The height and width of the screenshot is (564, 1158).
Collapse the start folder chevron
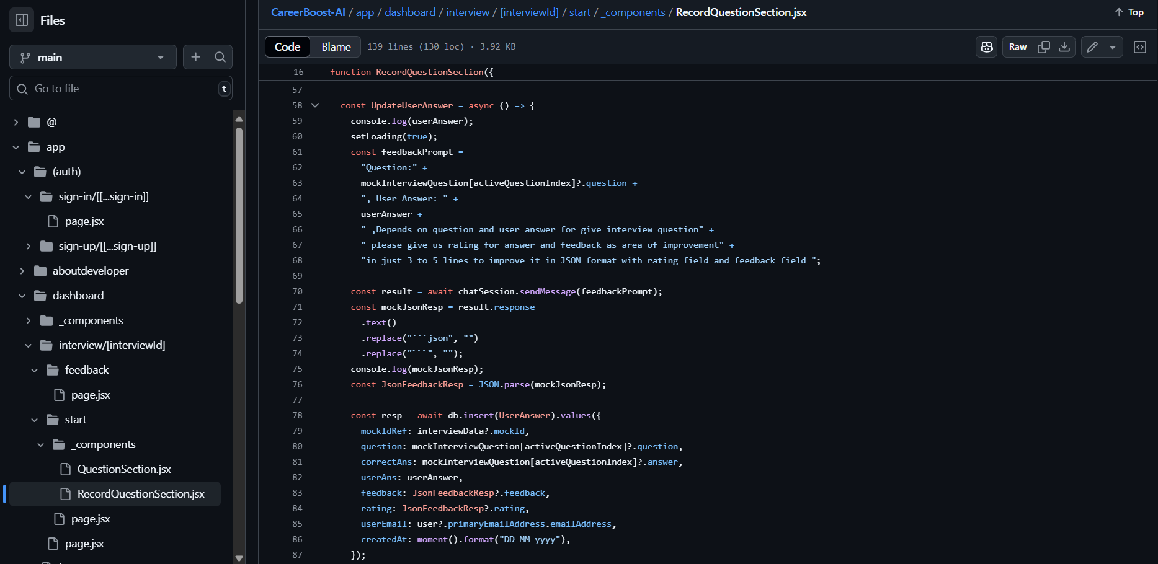tap(35, 420)
